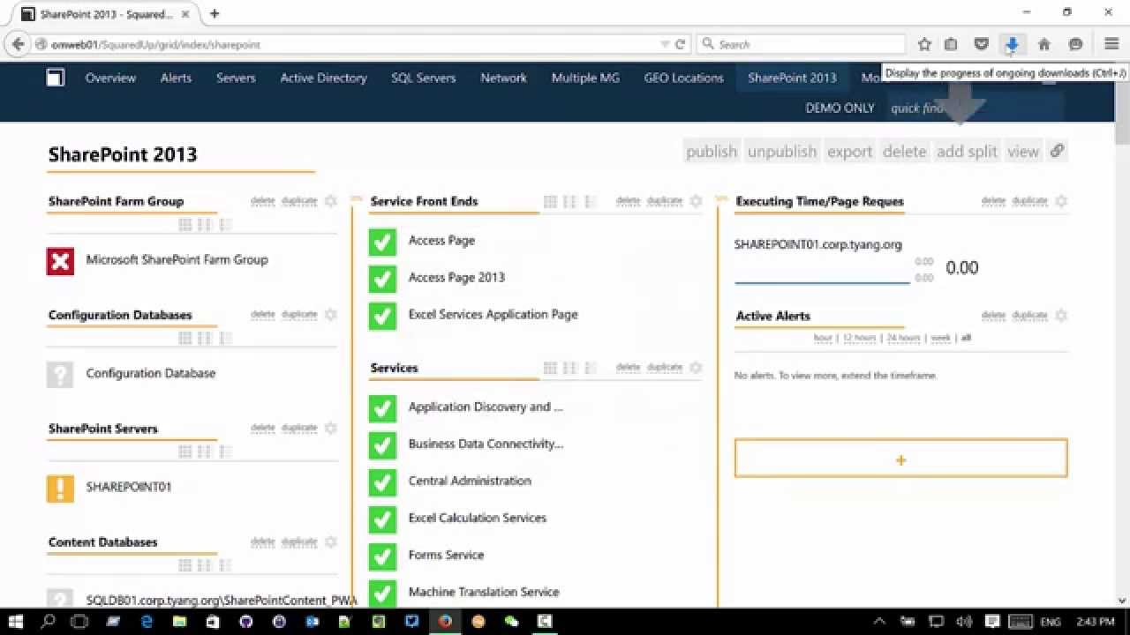This screenshot has width=1130, height=635.
Task: Click green check for Forms Service
Action: click(x=382, y=556)
